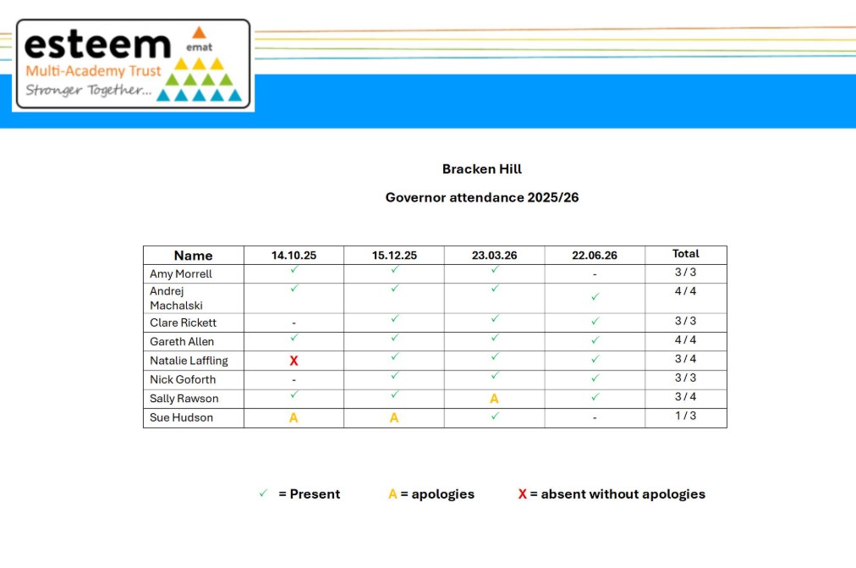The height and width of the screenshot is (568, 856).
Task: Click Andrej Machalski's checkmark under 14.10.25
Action: click(294, 288)
